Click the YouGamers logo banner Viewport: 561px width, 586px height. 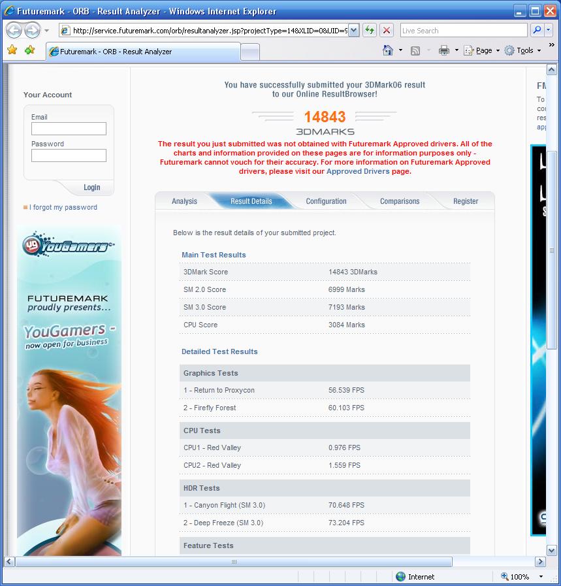(x=69, y=245)
